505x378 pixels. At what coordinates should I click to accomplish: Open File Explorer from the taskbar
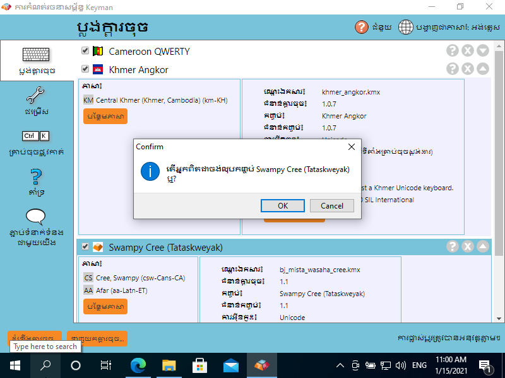169,365
